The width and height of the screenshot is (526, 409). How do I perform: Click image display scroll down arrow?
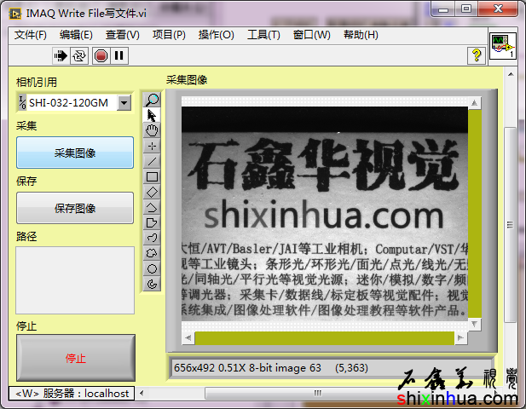click(x=474, y=324)
